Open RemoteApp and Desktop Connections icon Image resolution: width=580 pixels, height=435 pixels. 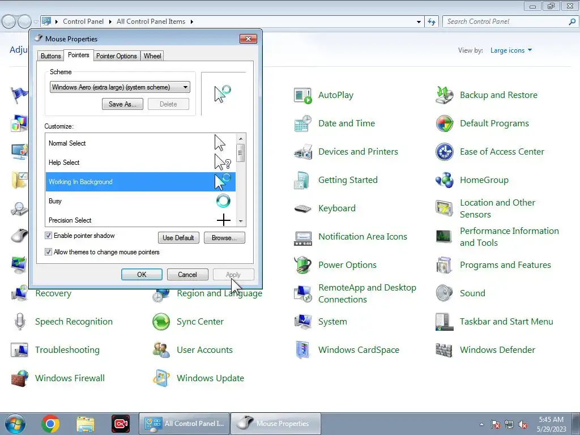(x=302, y=294)
